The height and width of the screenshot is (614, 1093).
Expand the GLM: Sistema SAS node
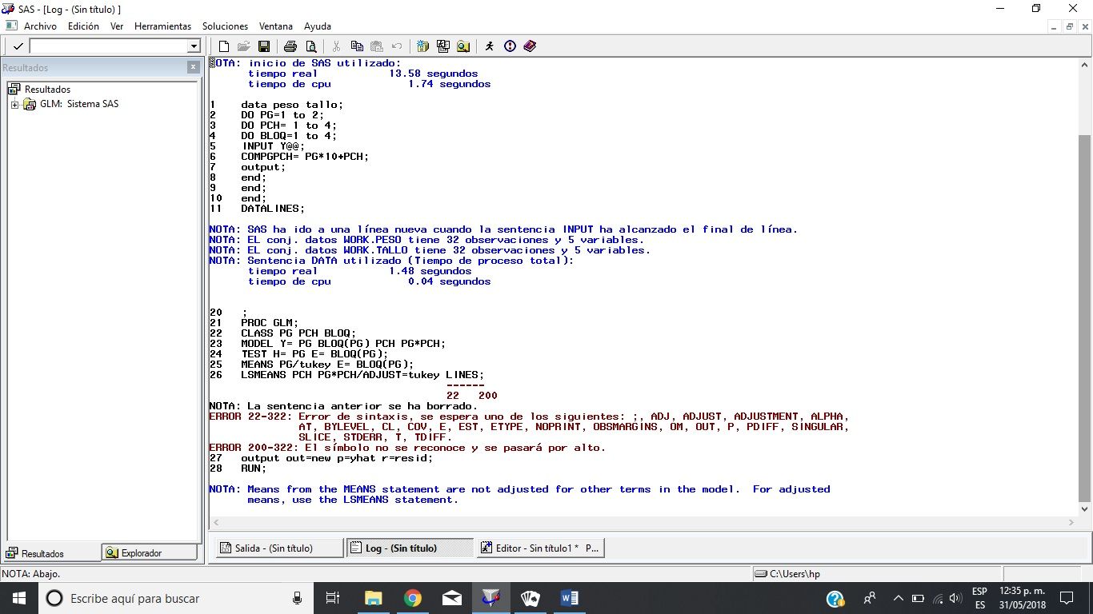[x=14, y=105]
